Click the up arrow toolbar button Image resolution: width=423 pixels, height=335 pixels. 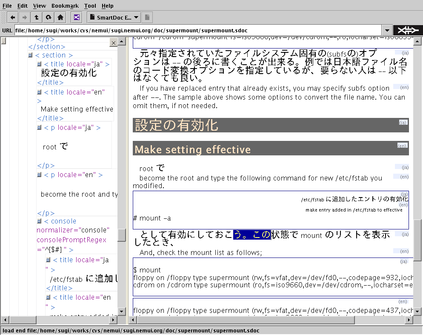(37, 17)
